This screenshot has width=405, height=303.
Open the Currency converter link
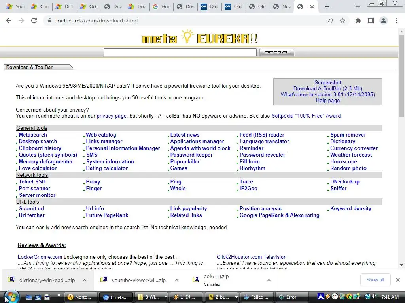click(354, 148)
